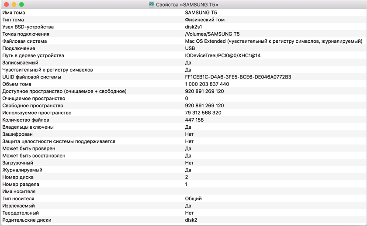Image resolution: width=367 pixels, height=226 pixels.
Task: Click the disk icon in the title bar
Action: click(x=152, y=4)
